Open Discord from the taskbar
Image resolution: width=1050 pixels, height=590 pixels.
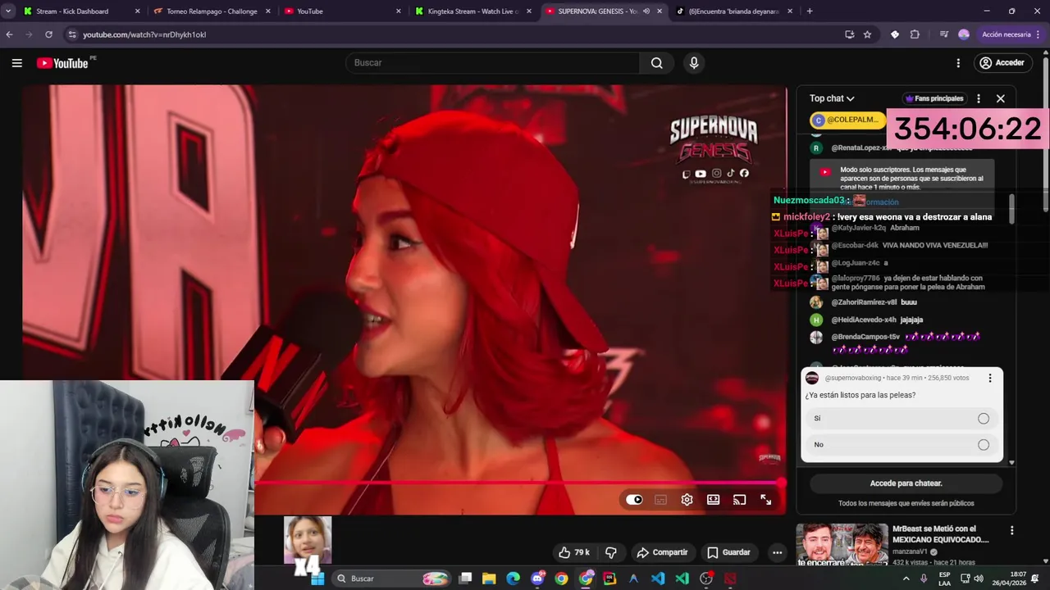(537, 579)
